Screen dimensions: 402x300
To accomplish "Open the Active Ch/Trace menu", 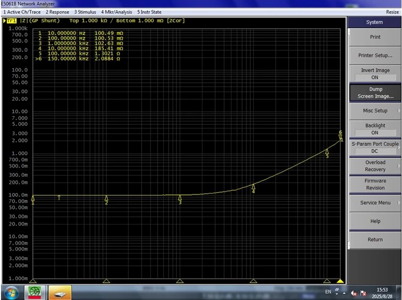I will tap(22, 12).
